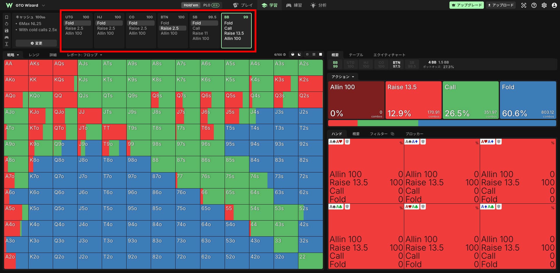Open the help question-mark icon in top bar

534,5
